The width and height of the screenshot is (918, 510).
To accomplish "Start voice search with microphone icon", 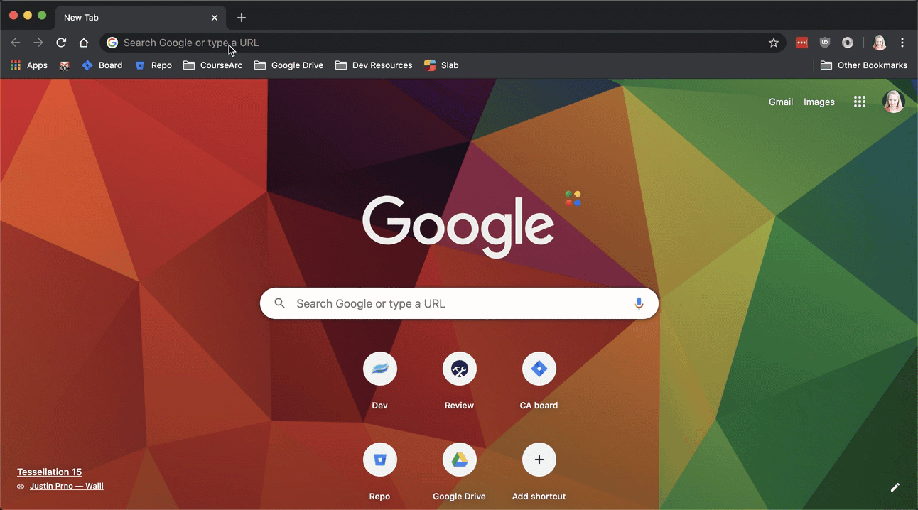I will coord(639,303).
